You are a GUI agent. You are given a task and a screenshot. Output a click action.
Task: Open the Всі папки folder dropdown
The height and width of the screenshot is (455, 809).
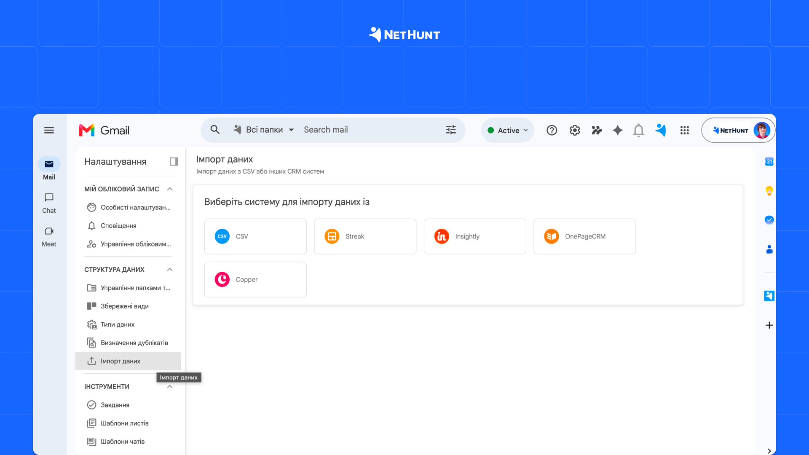tap(264, 130)
